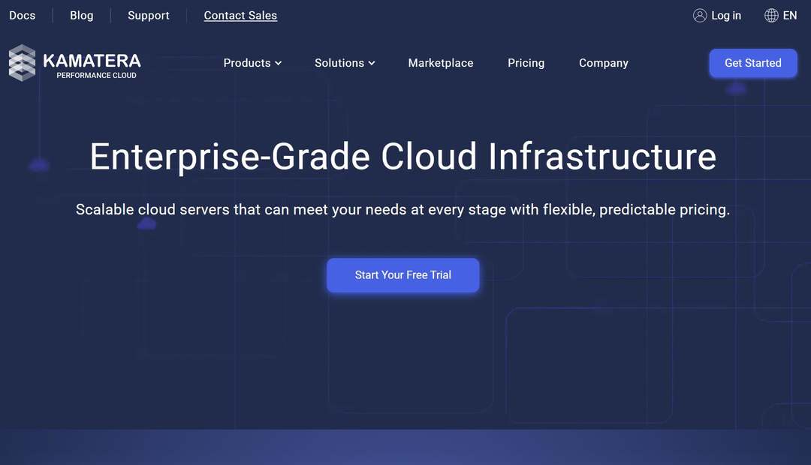Visit the Blog link
811x465 pixels.
coord(81,16)
